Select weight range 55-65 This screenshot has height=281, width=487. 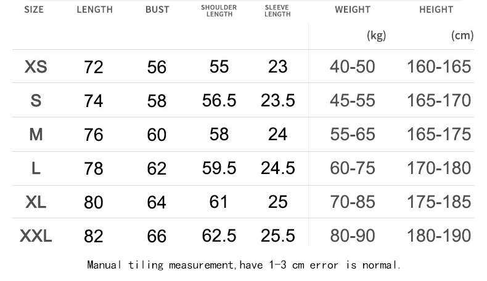coord(353,135)
